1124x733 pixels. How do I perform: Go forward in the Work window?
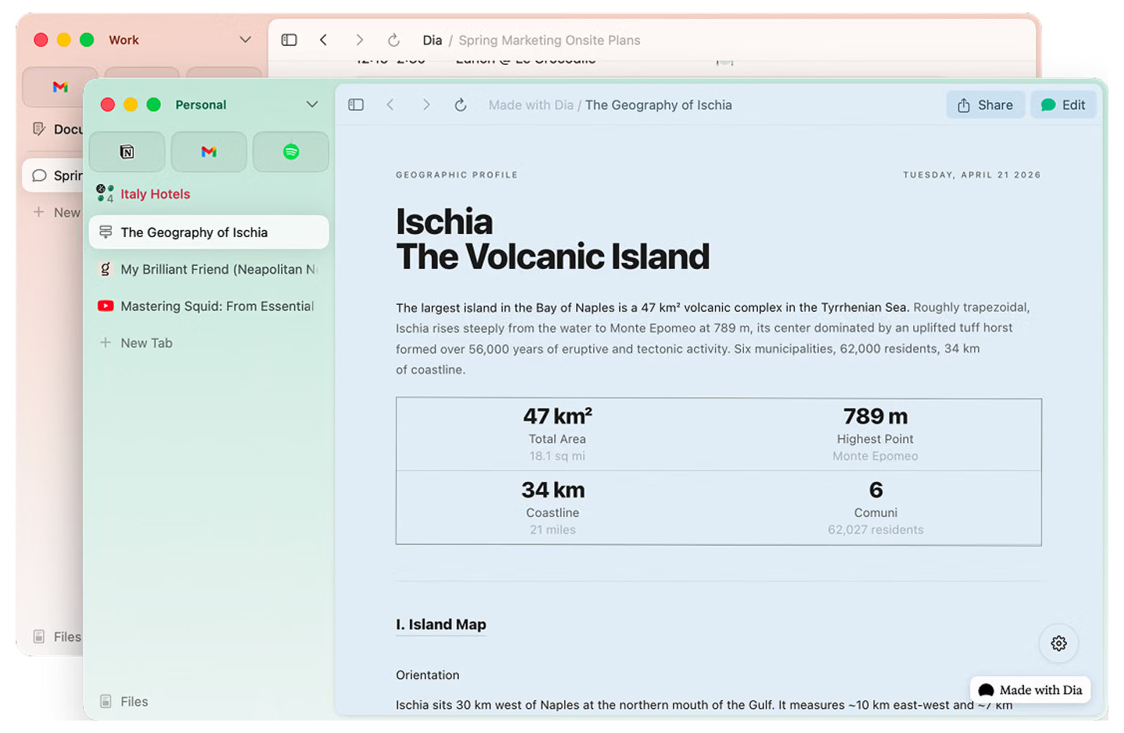point(359,40)
